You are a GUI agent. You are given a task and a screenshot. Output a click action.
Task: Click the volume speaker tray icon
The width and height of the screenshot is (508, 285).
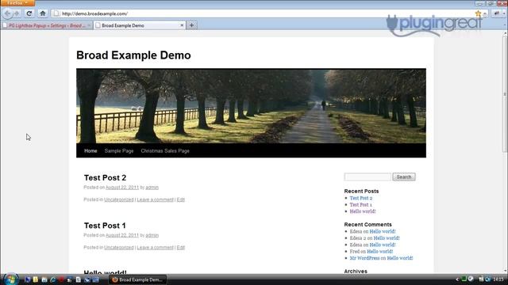coord(487,279)
